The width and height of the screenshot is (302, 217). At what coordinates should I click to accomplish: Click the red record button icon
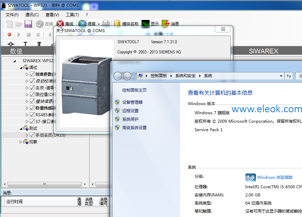pos(9,34)
